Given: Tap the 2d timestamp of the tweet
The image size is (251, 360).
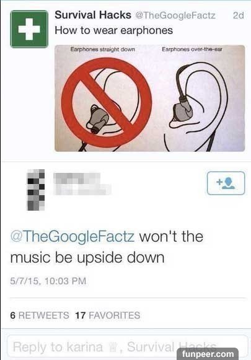Looking at the screenshot, I should 238,15.
